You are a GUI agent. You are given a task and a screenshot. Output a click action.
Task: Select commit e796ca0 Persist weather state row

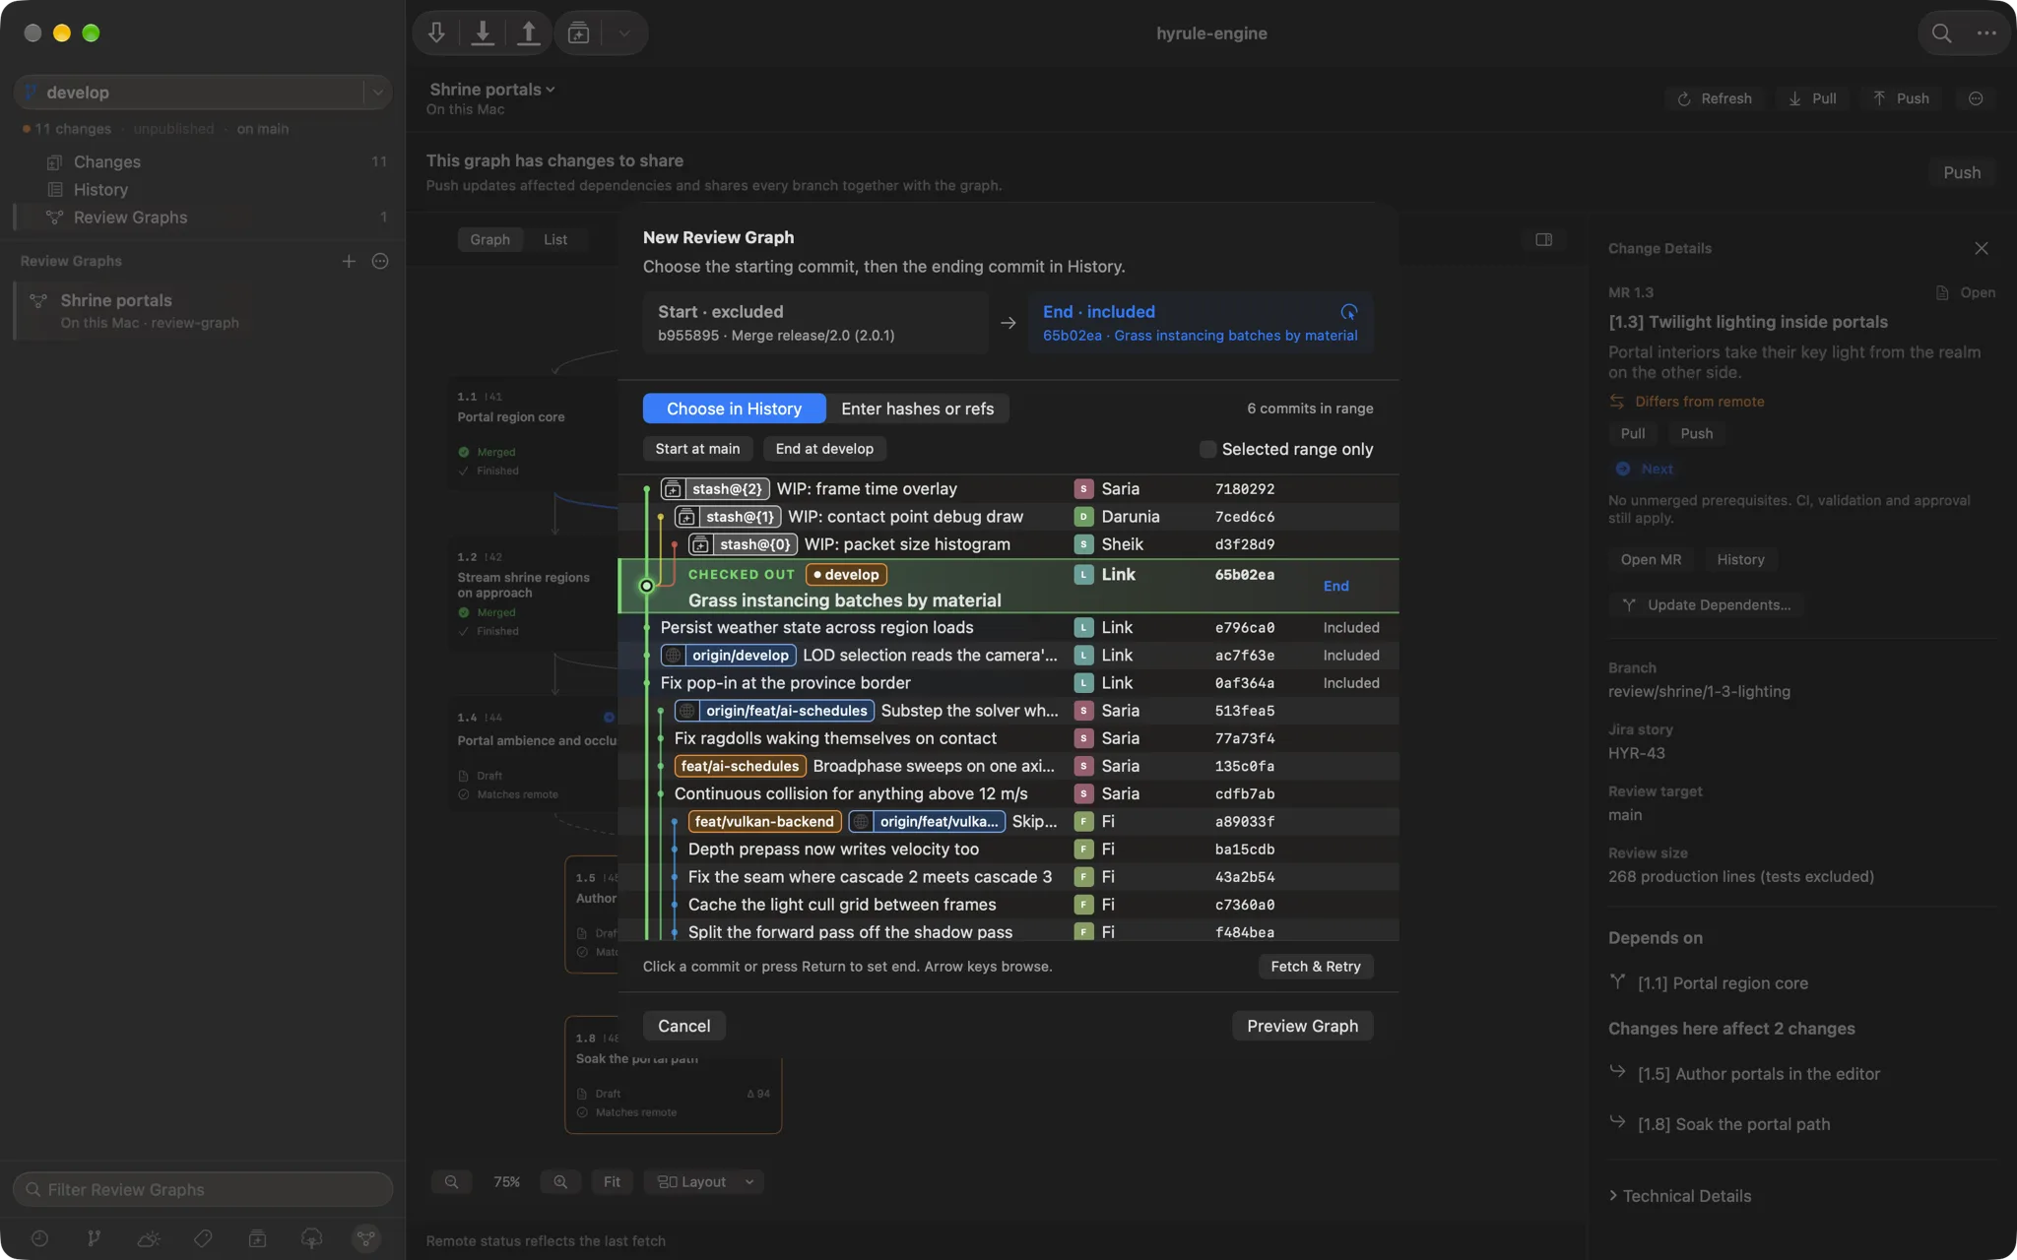coord(1008,628)
